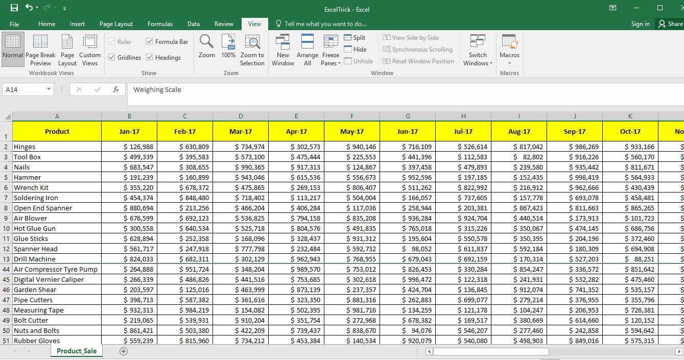Click the Split button
The width and height of the screenshot is (684, 360).
coord(355,38)
